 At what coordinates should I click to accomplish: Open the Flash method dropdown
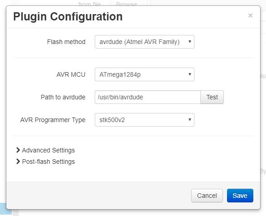tap(145, 42)
